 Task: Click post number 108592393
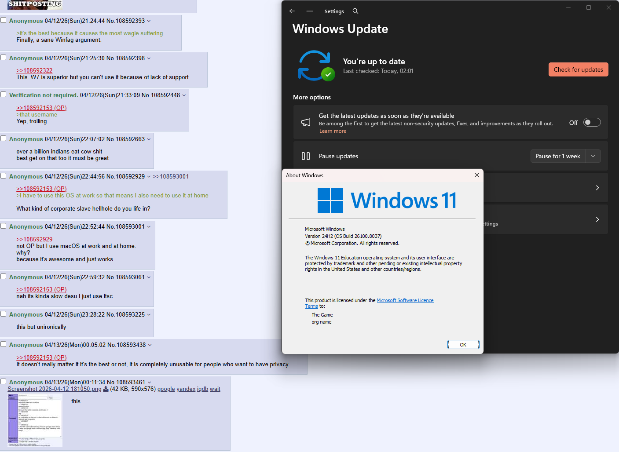[130, 21]
